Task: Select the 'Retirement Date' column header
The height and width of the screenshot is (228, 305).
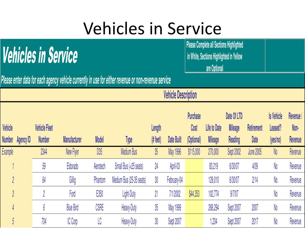Action: 255,134
